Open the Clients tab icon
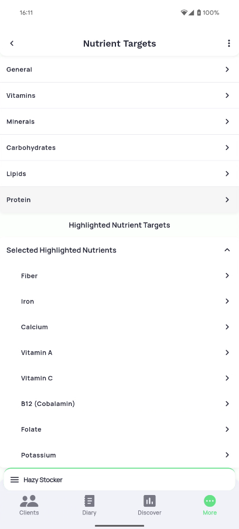This screenshot has height=529, width=239. pos(29,501)
